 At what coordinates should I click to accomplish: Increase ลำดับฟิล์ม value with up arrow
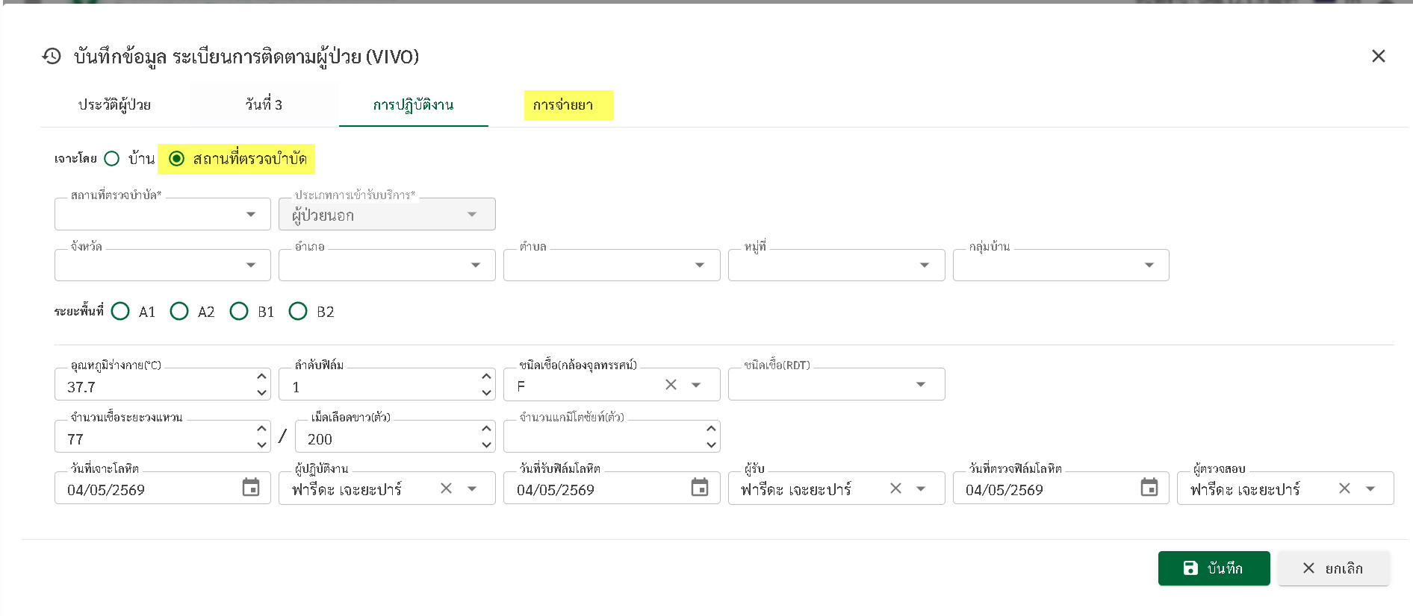pos(486,377)
